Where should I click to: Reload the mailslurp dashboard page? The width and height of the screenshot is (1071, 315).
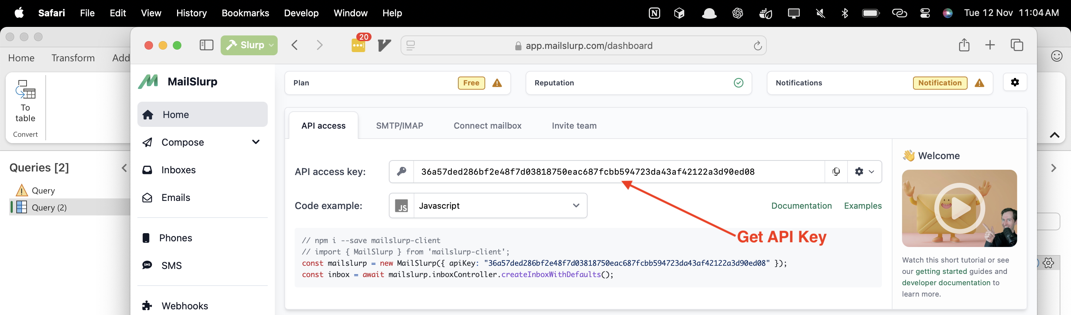[758, 45]
